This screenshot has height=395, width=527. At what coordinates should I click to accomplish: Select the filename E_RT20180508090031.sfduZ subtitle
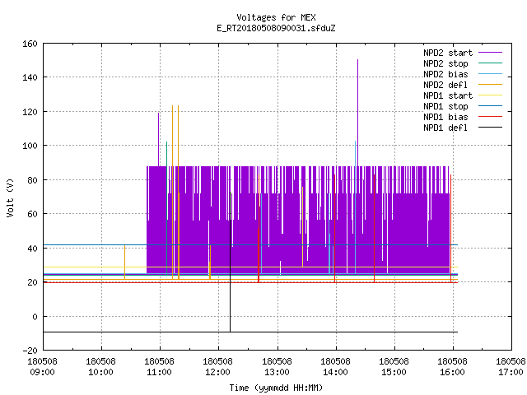(x=276, y=28)
